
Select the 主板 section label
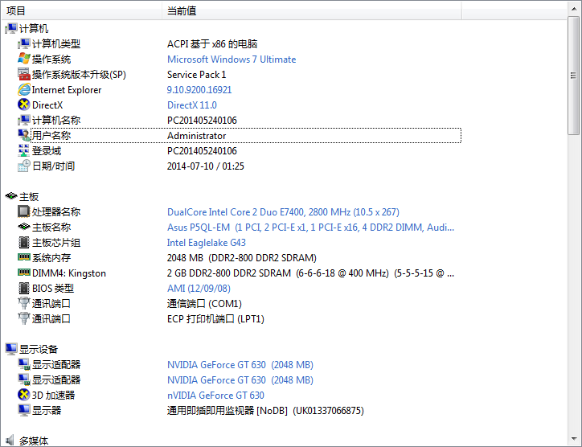[29, 196]
